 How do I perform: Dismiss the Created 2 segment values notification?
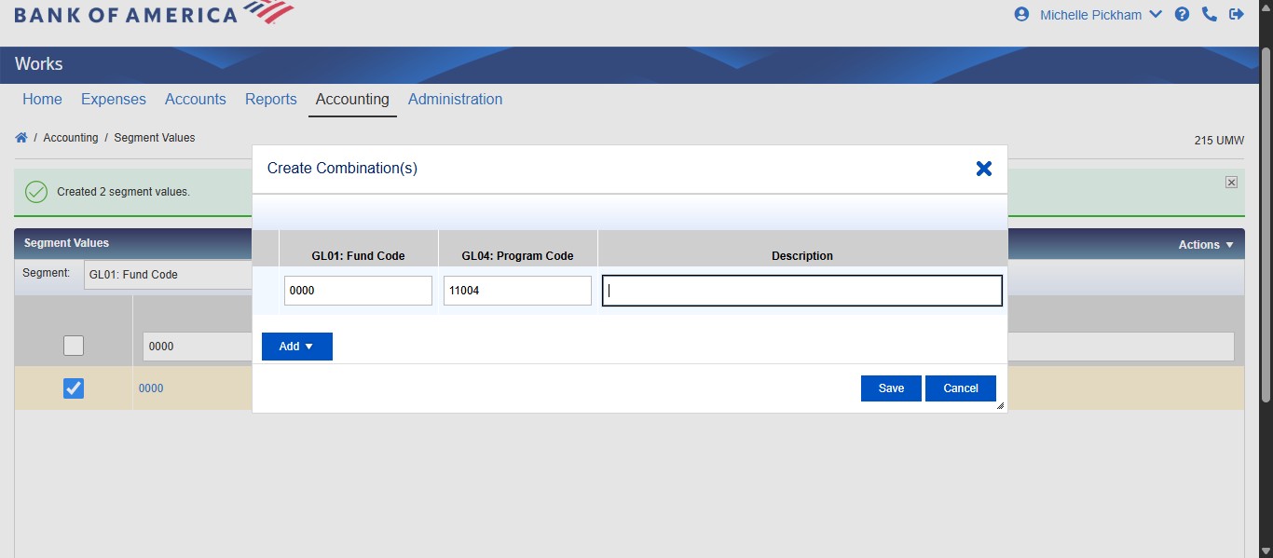pos(1230,182)
